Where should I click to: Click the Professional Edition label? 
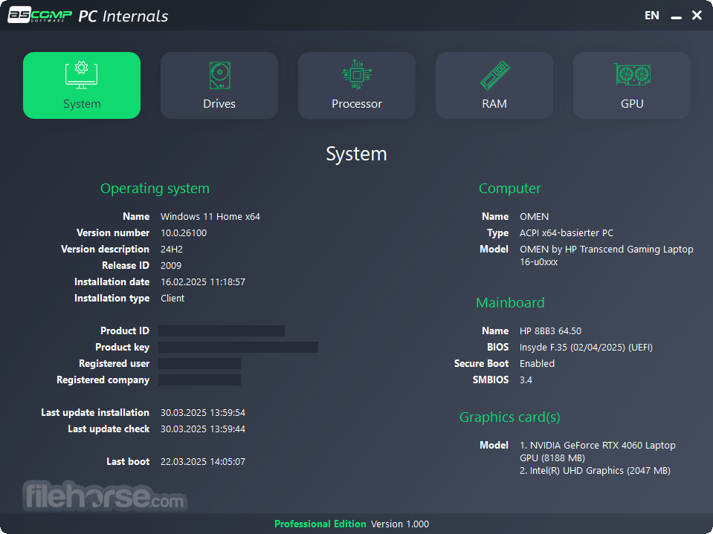[320, 524]
